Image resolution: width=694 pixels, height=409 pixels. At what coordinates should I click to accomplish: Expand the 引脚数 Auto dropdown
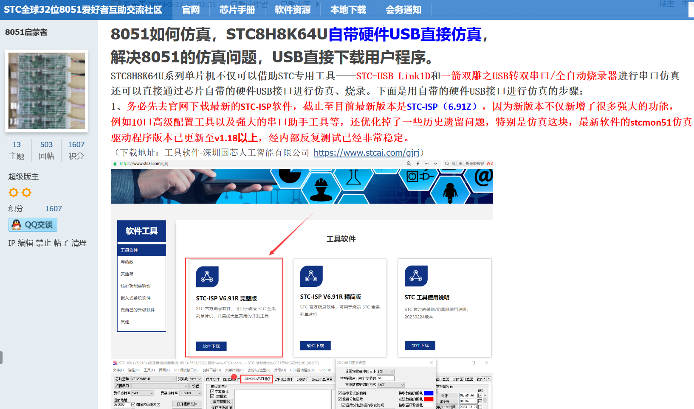point(200,379)
